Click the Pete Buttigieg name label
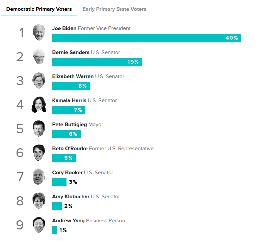Viewport: 265px width, 245px height. click(70, 125)
